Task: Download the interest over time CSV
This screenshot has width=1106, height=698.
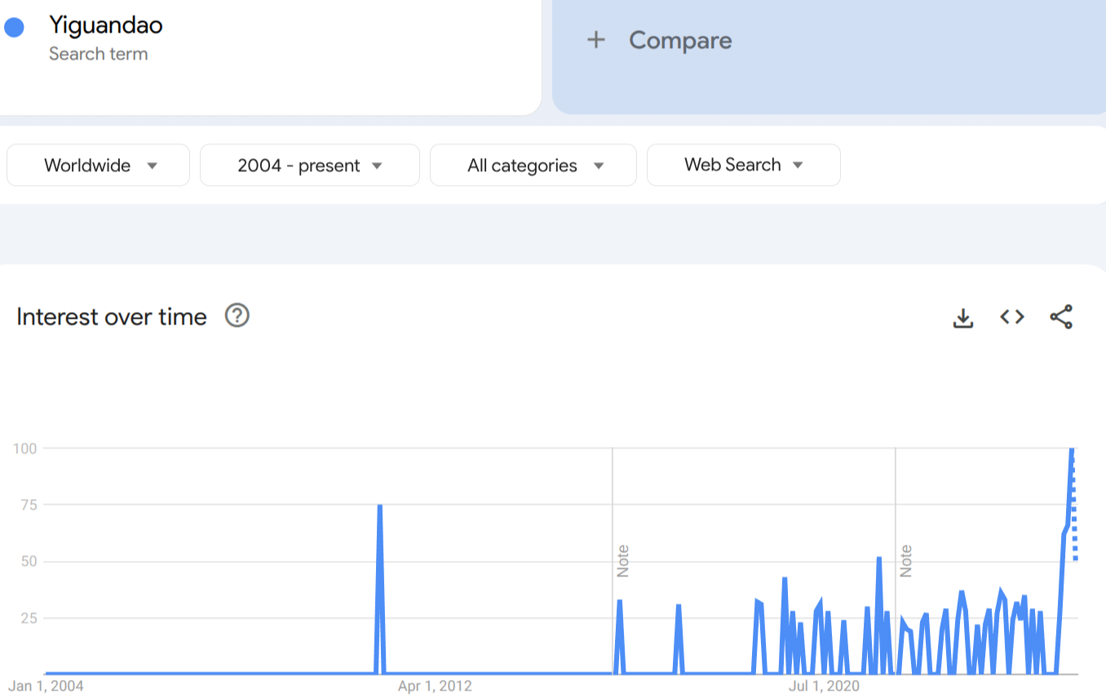Action: pos(963,317)
